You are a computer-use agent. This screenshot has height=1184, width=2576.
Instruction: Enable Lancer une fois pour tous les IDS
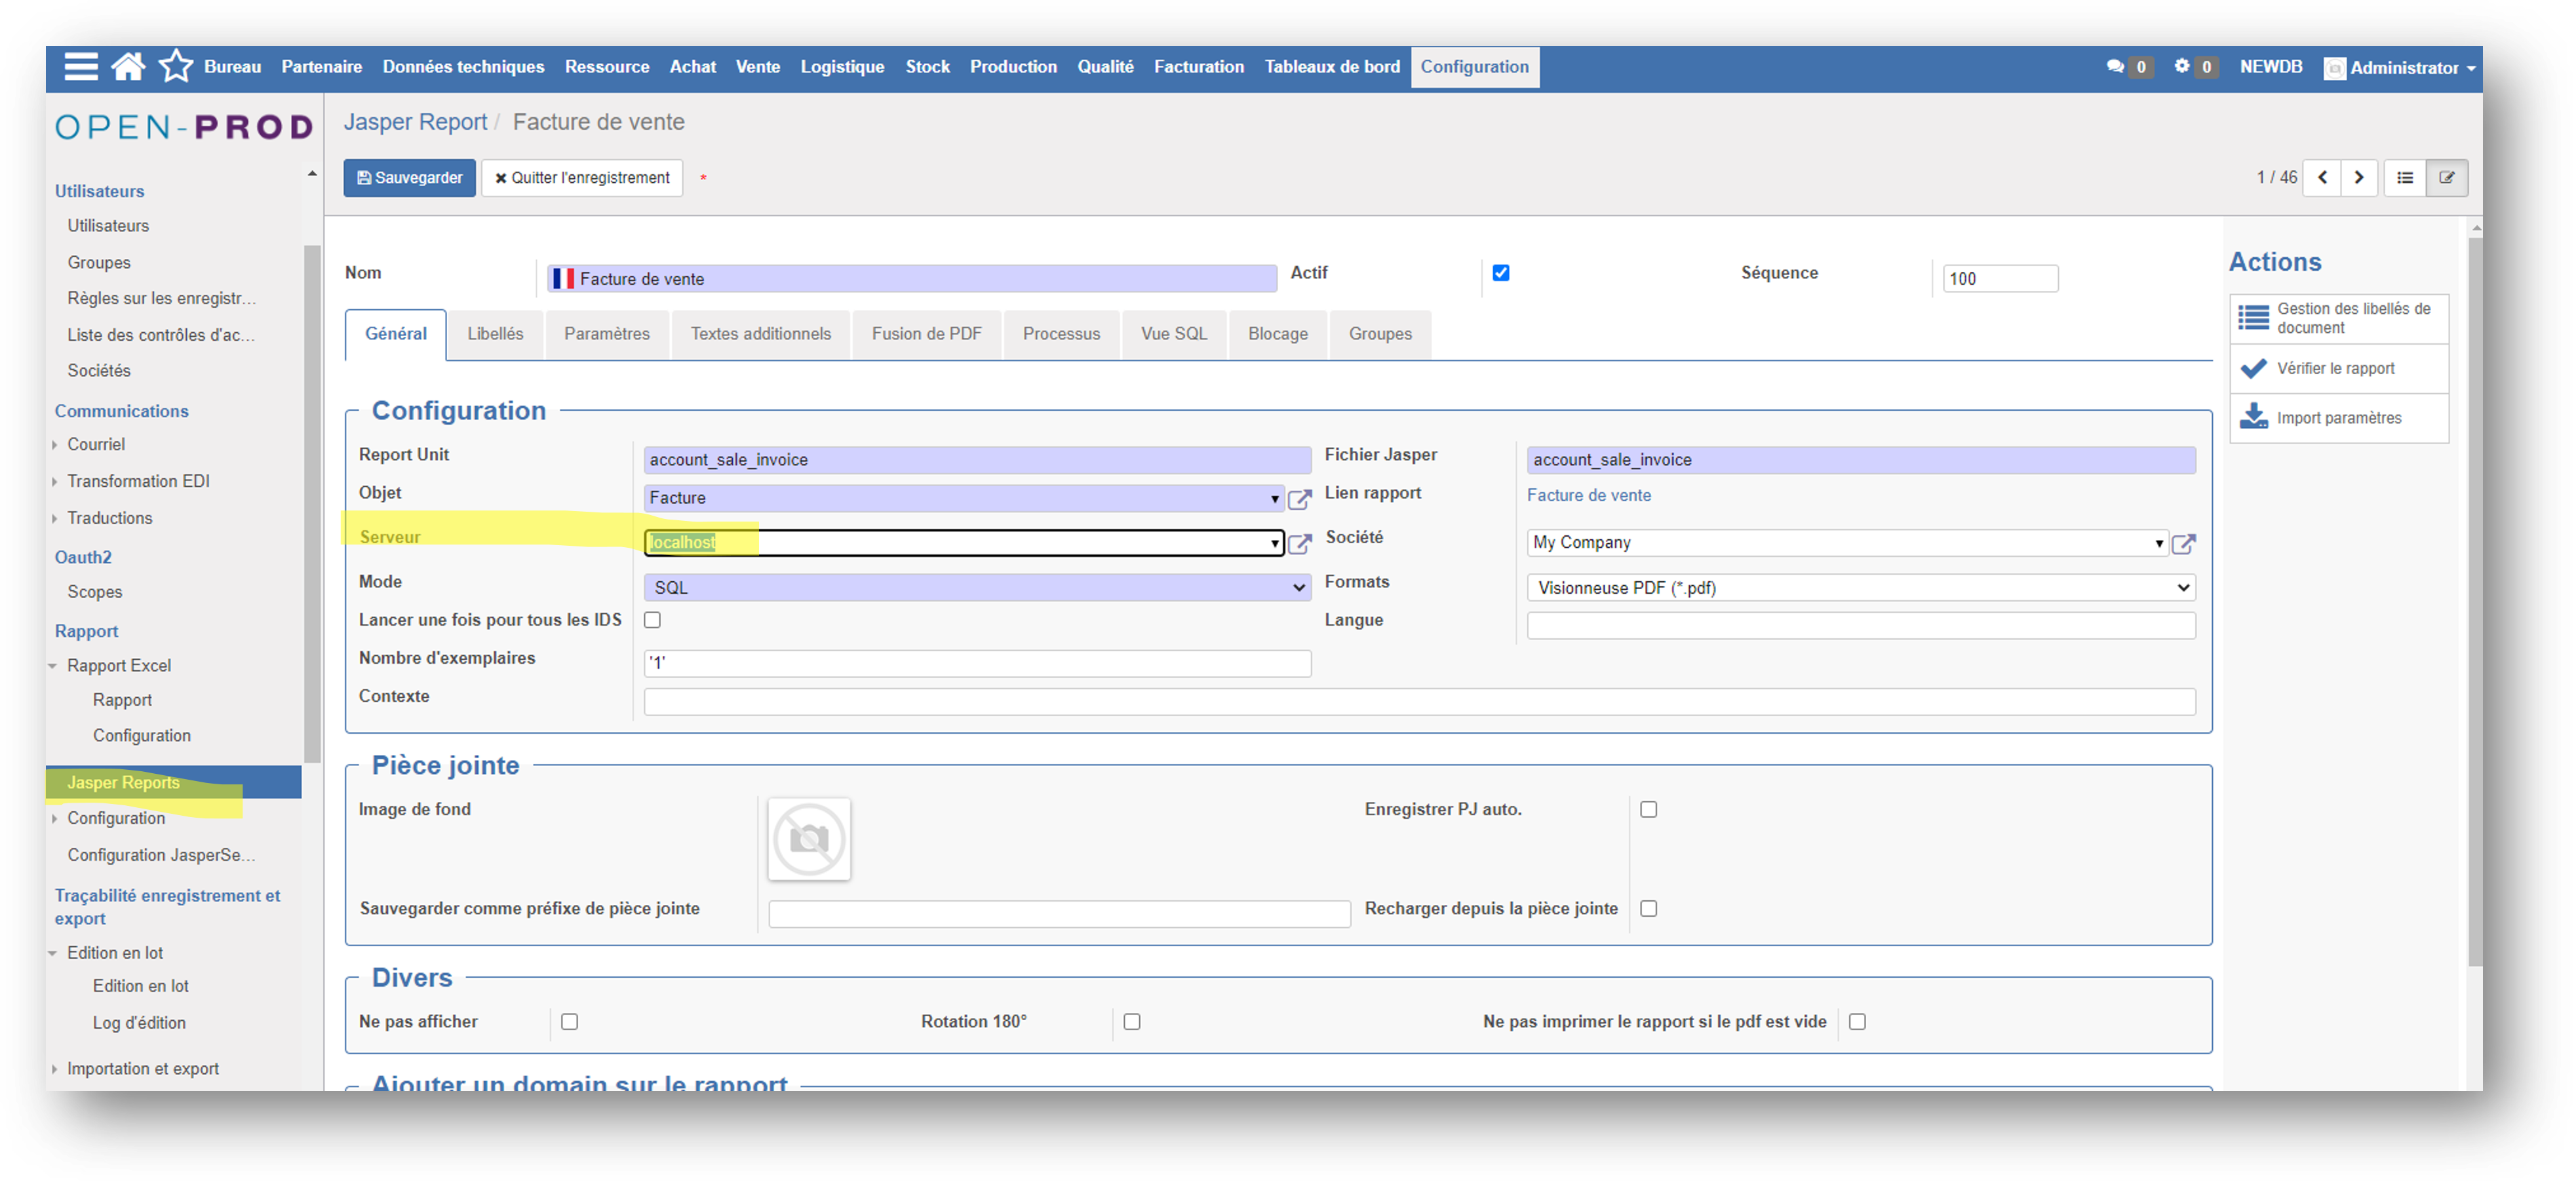click(x=652, y=619)
